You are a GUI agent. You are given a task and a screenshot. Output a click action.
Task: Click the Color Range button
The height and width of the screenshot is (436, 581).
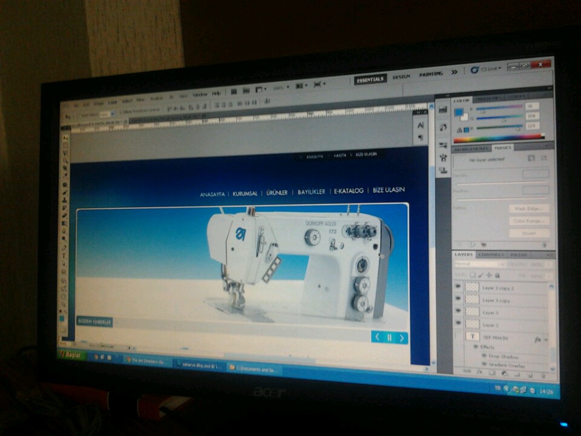click(x=529, y=221)
